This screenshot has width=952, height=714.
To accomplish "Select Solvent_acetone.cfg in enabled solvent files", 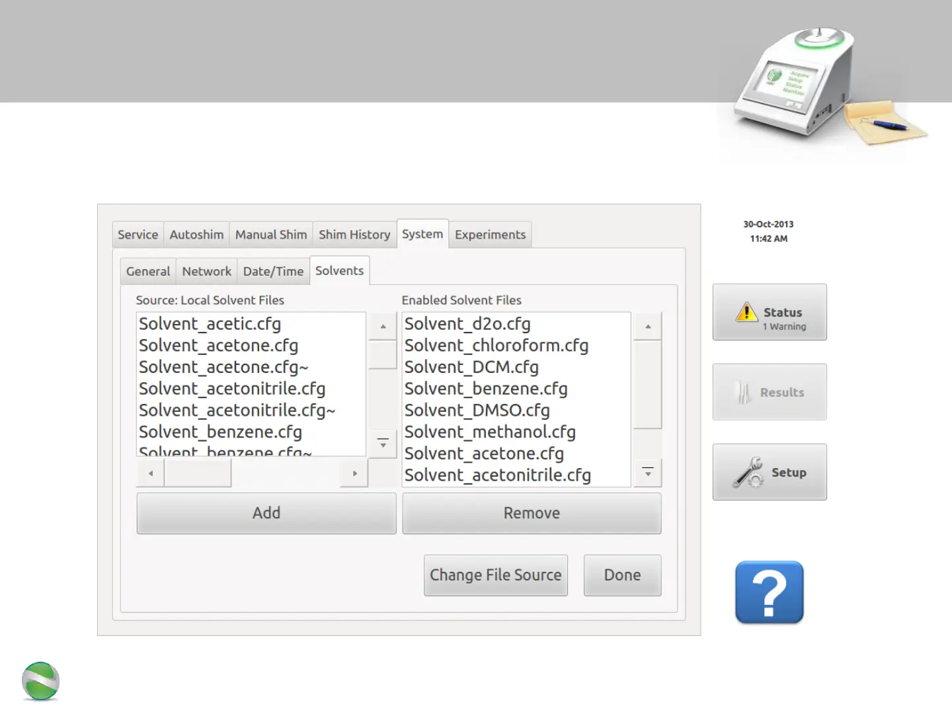I will (x=516, y=454).
